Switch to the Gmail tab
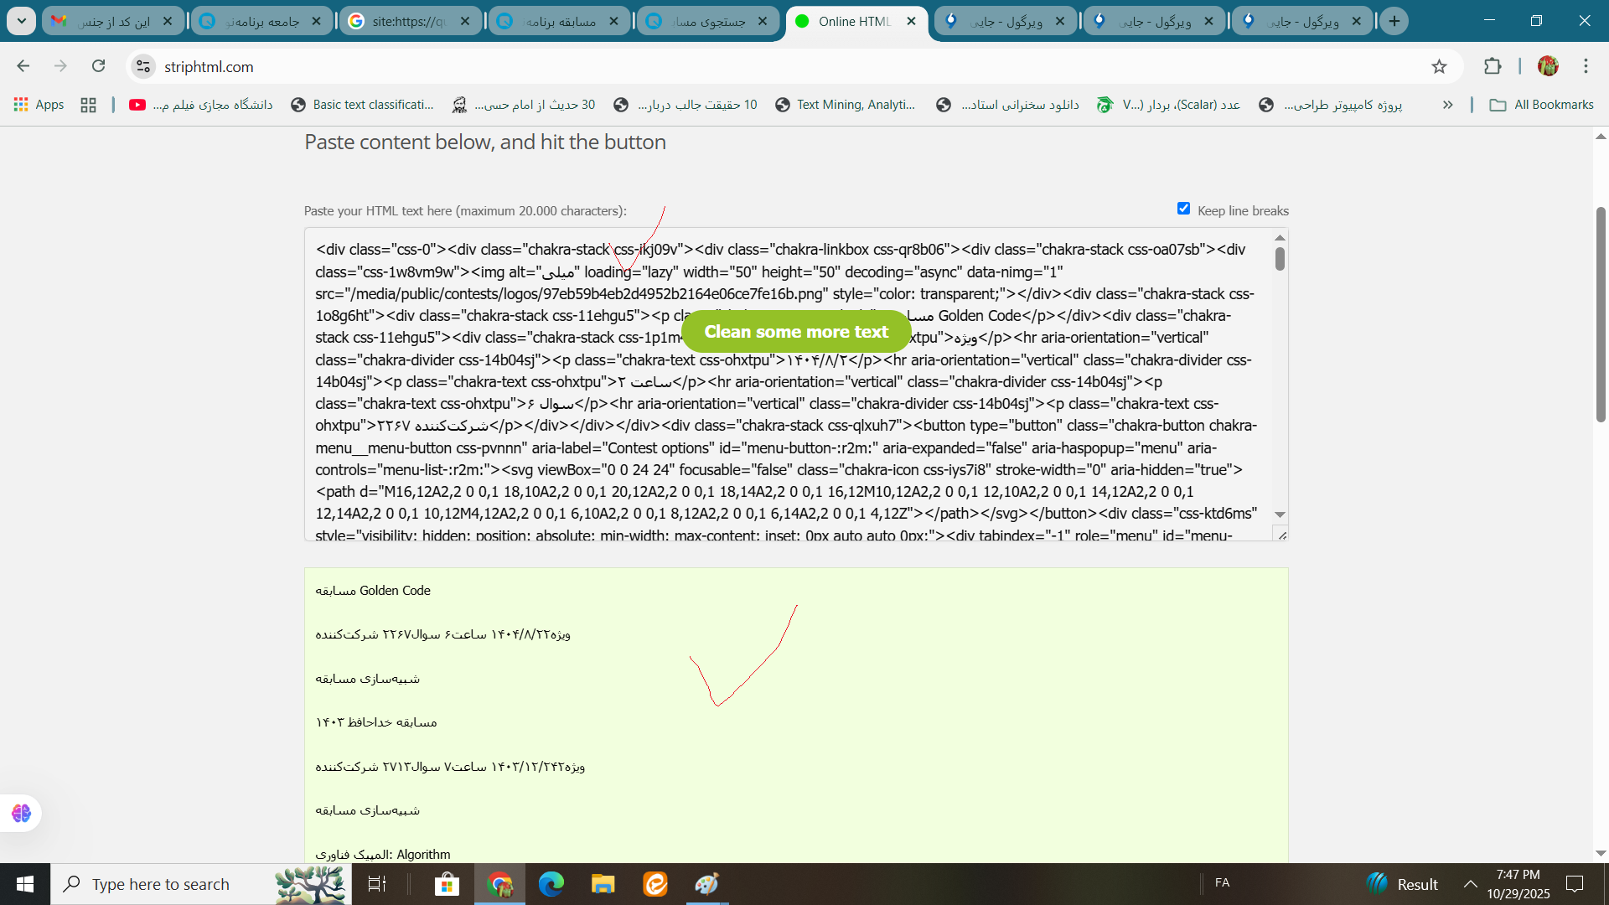Screen dimensions: 1609x905 coord(112,21)
